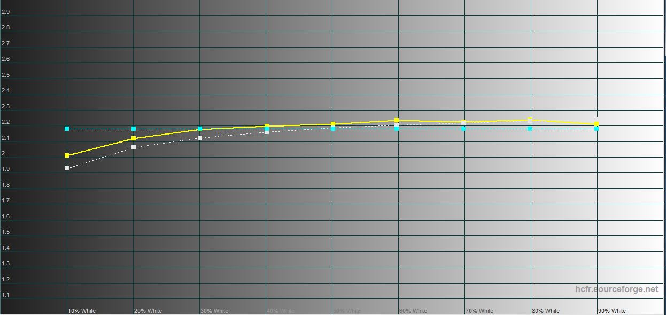
Task: Click the gray dashed-line point at 10% White
Action: (67, 168)
